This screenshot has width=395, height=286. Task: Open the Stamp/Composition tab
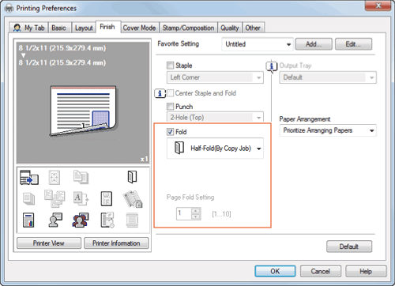[188, 28]
